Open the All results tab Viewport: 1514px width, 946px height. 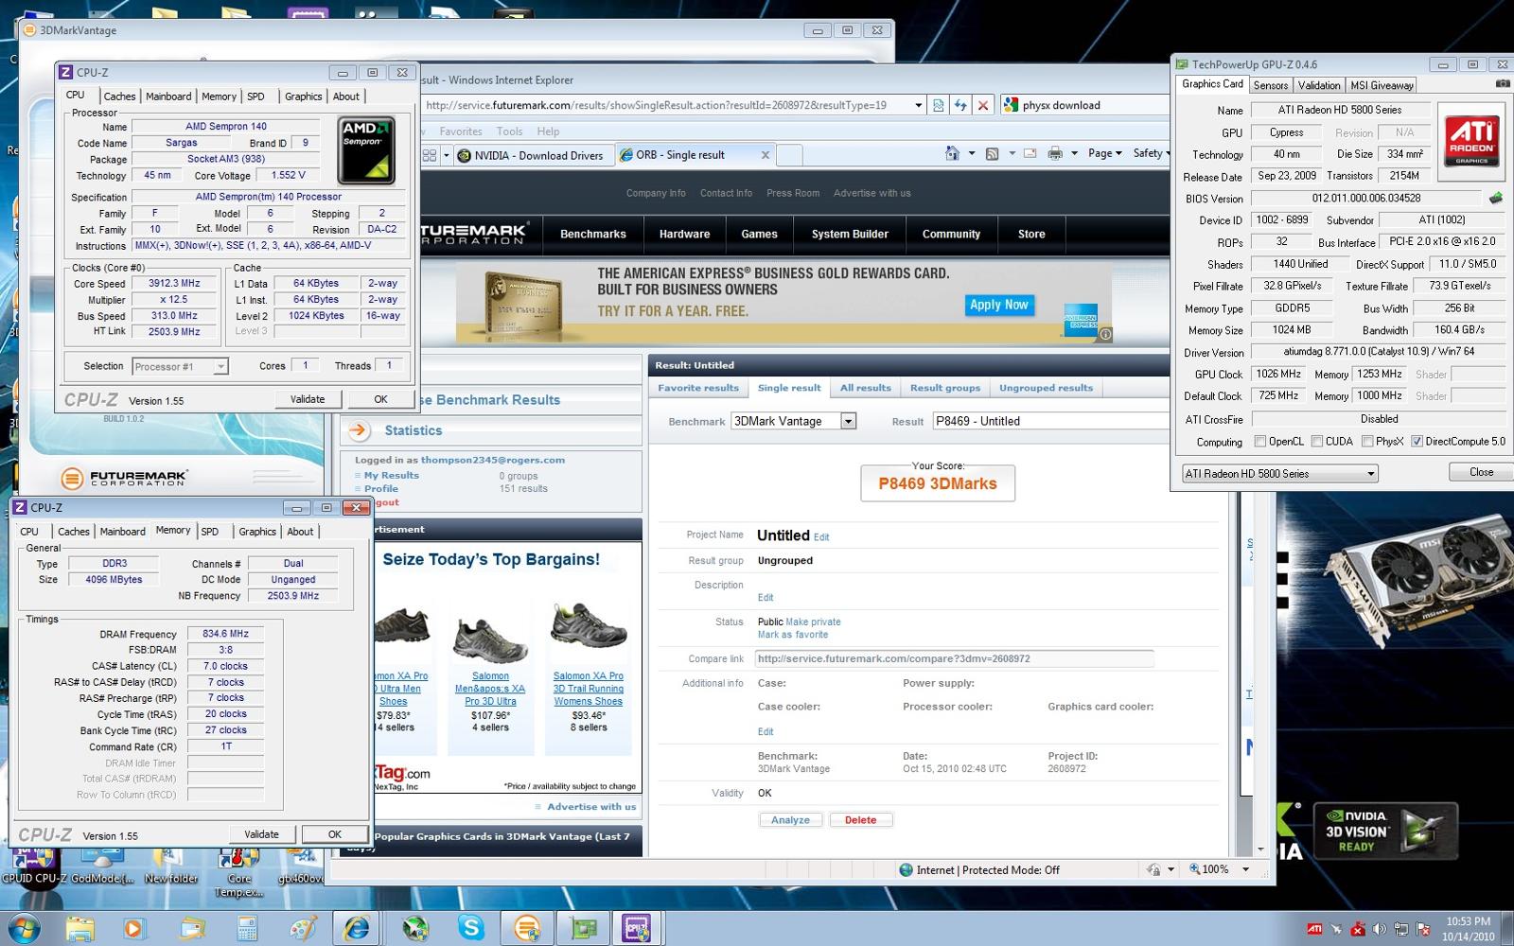click(x=866, y=388)
